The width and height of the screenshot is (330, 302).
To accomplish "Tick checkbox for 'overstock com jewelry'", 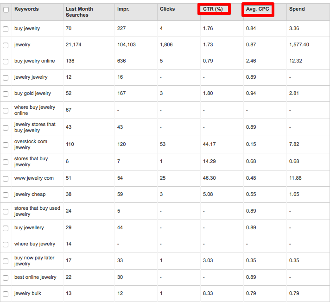I will click(x=6, y=145).
